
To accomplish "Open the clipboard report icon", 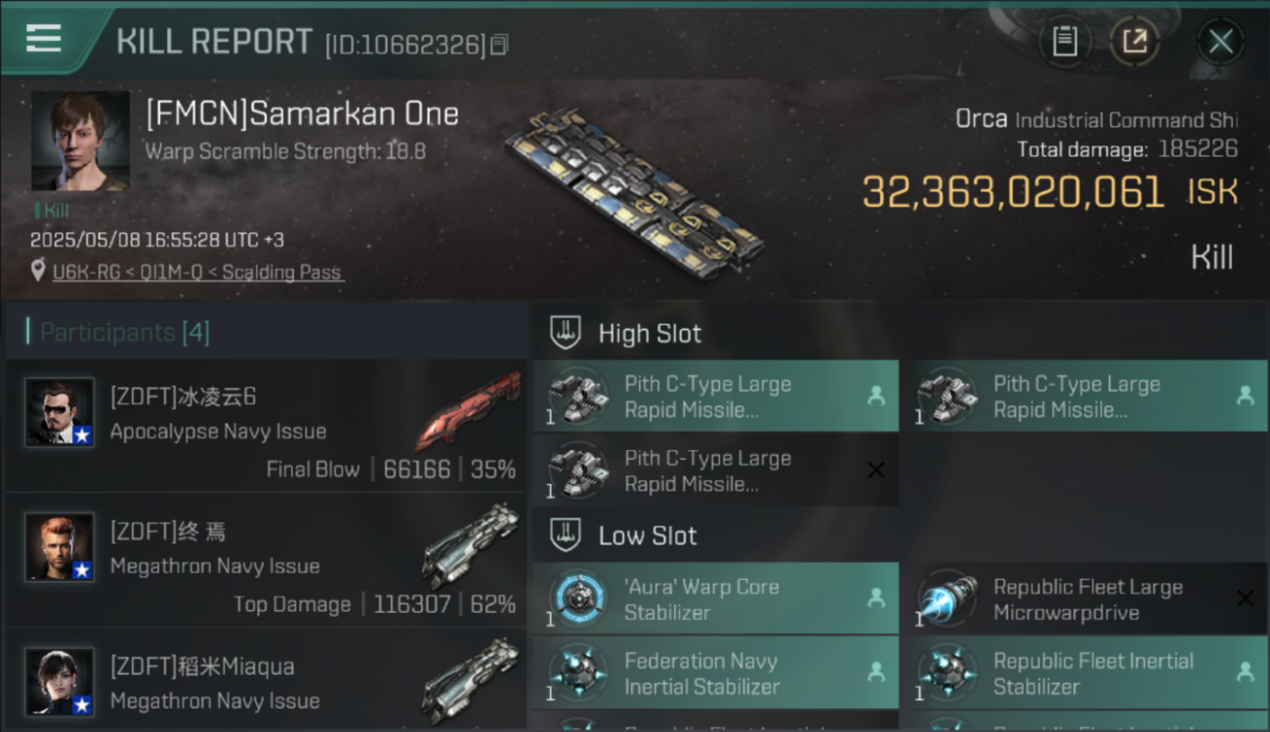I will [x=1065, y=41].
